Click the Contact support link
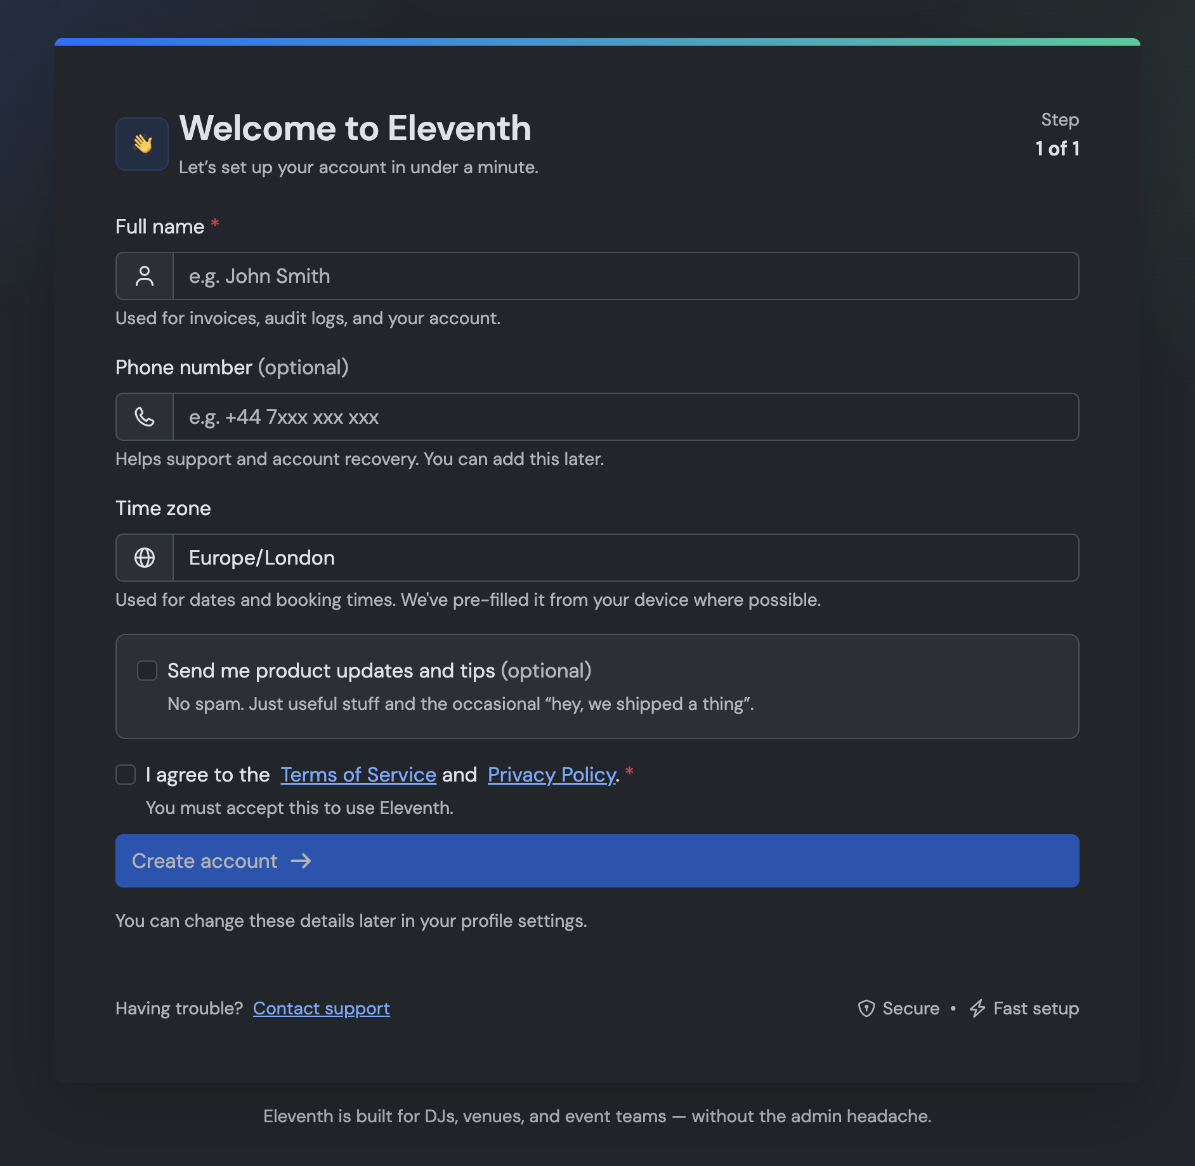 [x=322, y=1008]
